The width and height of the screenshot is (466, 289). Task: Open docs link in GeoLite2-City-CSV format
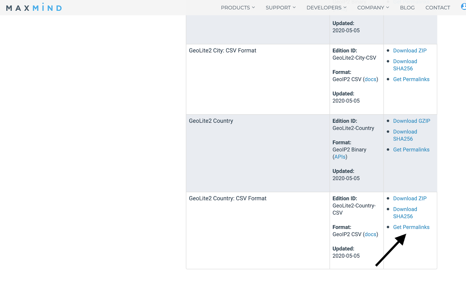pyautogui.click(x=370, y=79)
